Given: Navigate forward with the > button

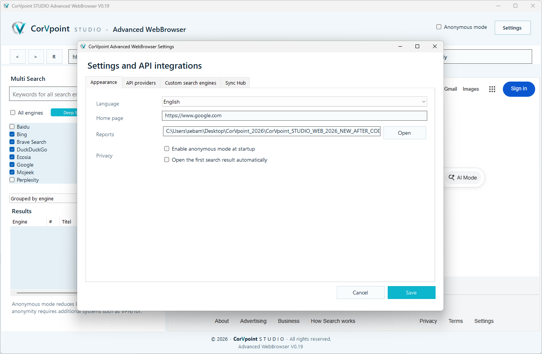Looking at the screenshot, I should (36, 57).
